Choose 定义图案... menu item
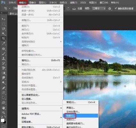 pos(41,99)
